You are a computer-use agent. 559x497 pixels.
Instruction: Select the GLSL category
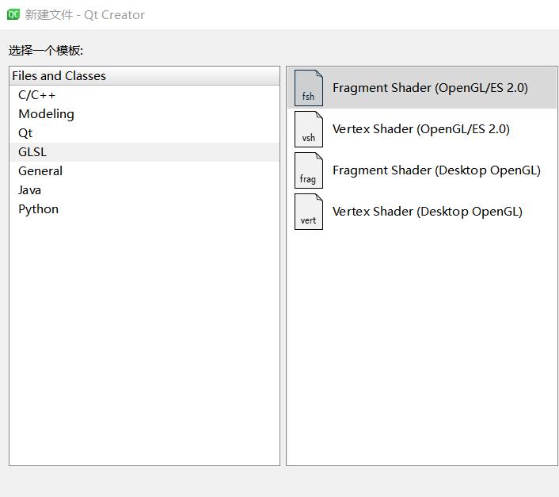[x=144, y=152]
